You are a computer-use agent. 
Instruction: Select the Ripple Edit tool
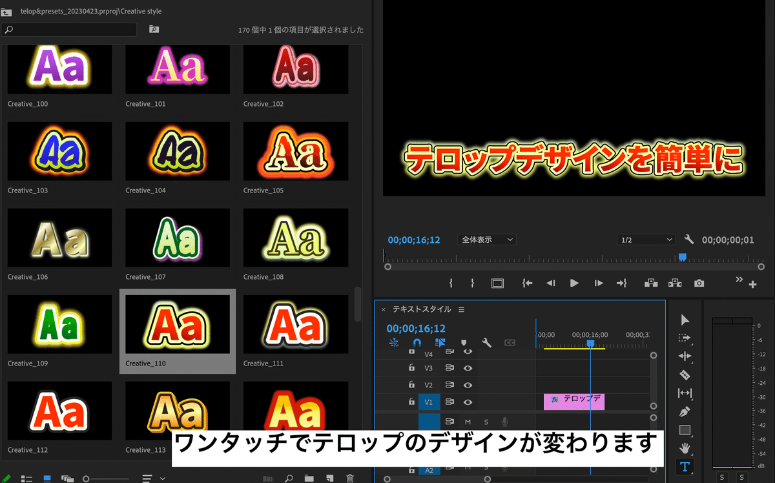tap(685, 356)
